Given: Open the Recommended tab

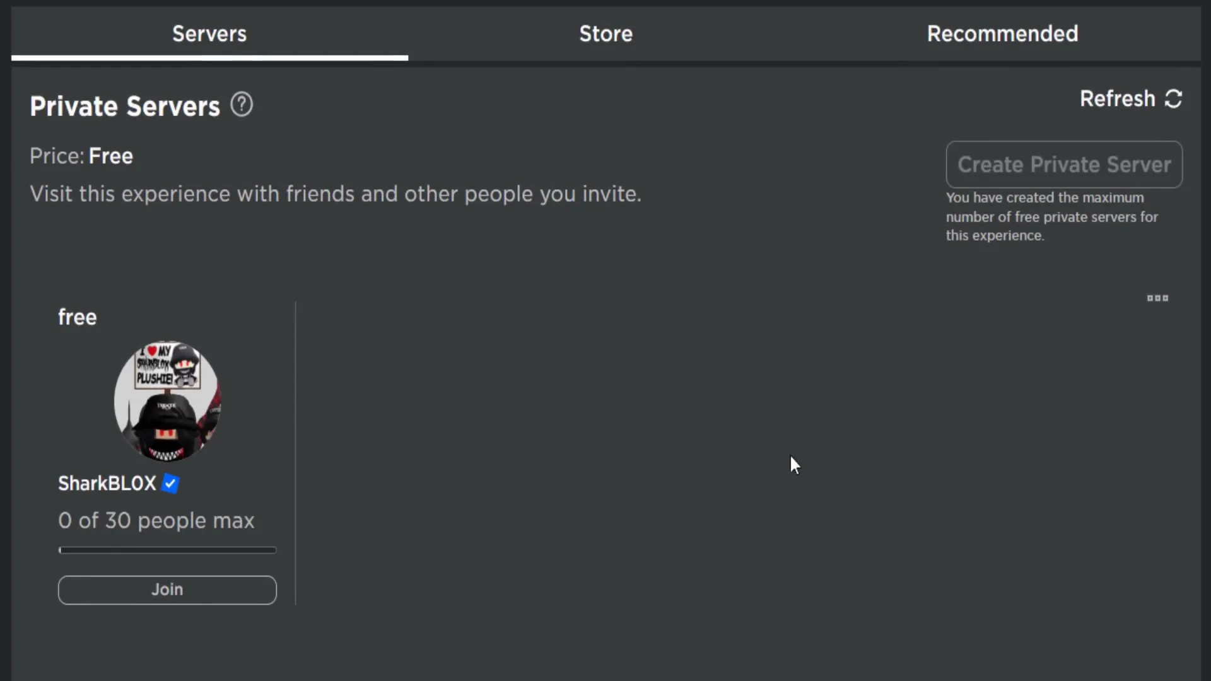Looking at the screenshot, I should (x=1002, y=33).
